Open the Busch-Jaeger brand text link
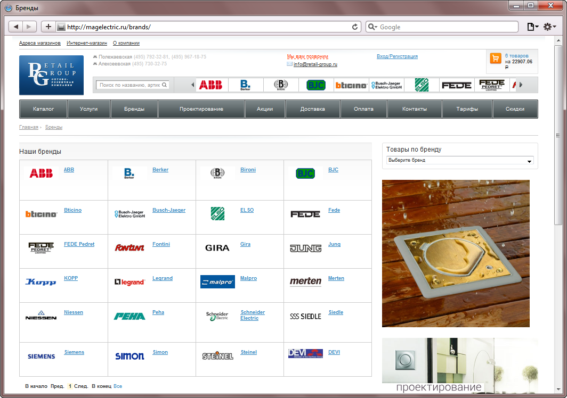Viewport: 567px width, 398px height. click(169, 210)
